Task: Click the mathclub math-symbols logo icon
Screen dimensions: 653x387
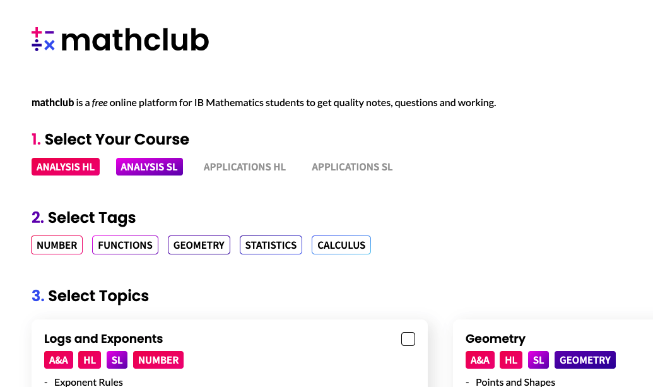Action: tap(43, 40)
